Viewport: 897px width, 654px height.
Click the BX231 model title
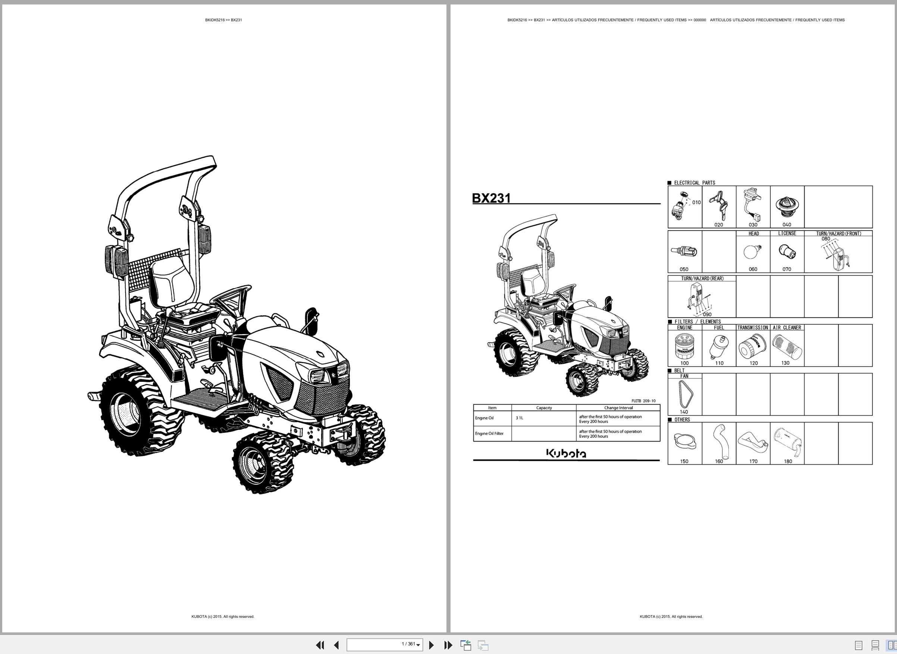pyautogui.click(x=492, y=198)
